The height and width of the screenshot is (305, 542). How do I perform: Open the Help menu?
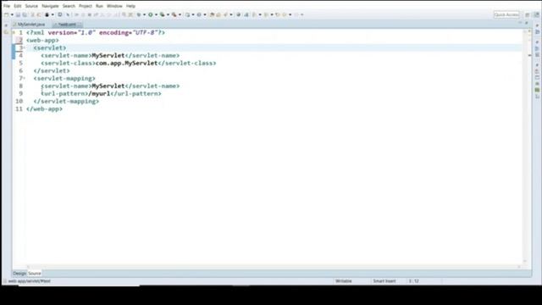click(x=130, y=6)
